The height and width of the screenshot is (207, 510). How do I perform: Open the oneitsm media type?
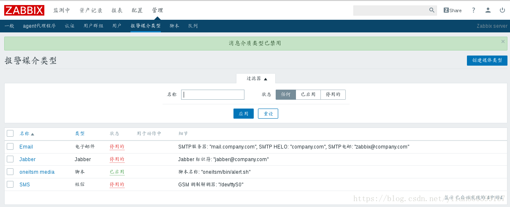[37, 172]
